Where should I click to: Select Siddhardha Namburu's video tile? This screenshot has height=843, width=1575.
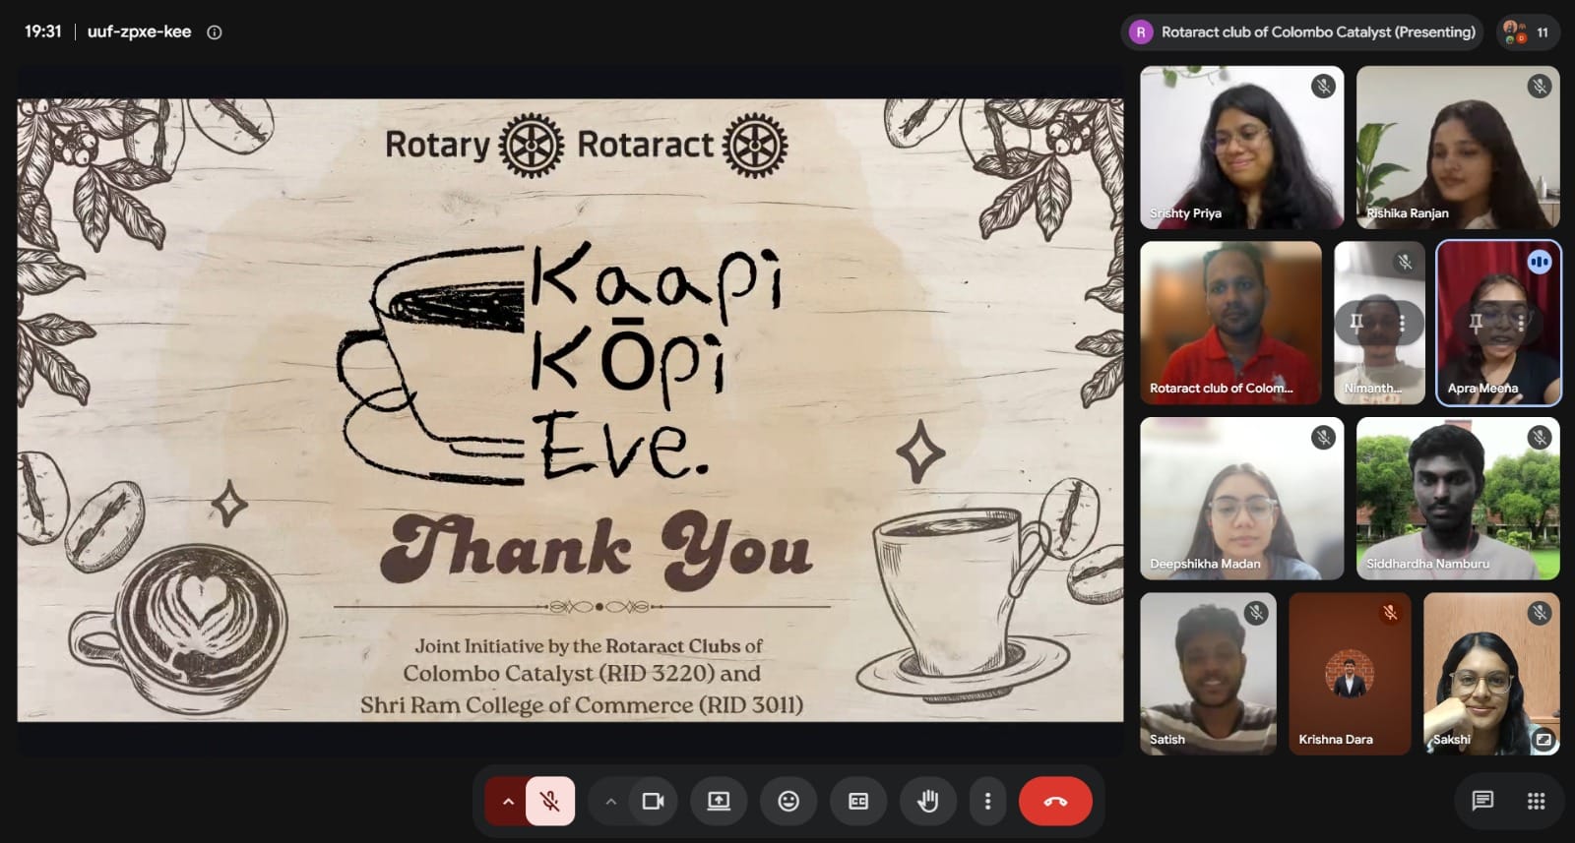pyautogui.click(x=1458, y=499)
